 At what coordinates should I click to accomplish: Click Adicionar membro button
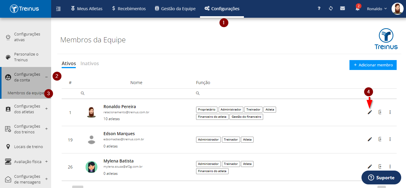pos(373,65)
